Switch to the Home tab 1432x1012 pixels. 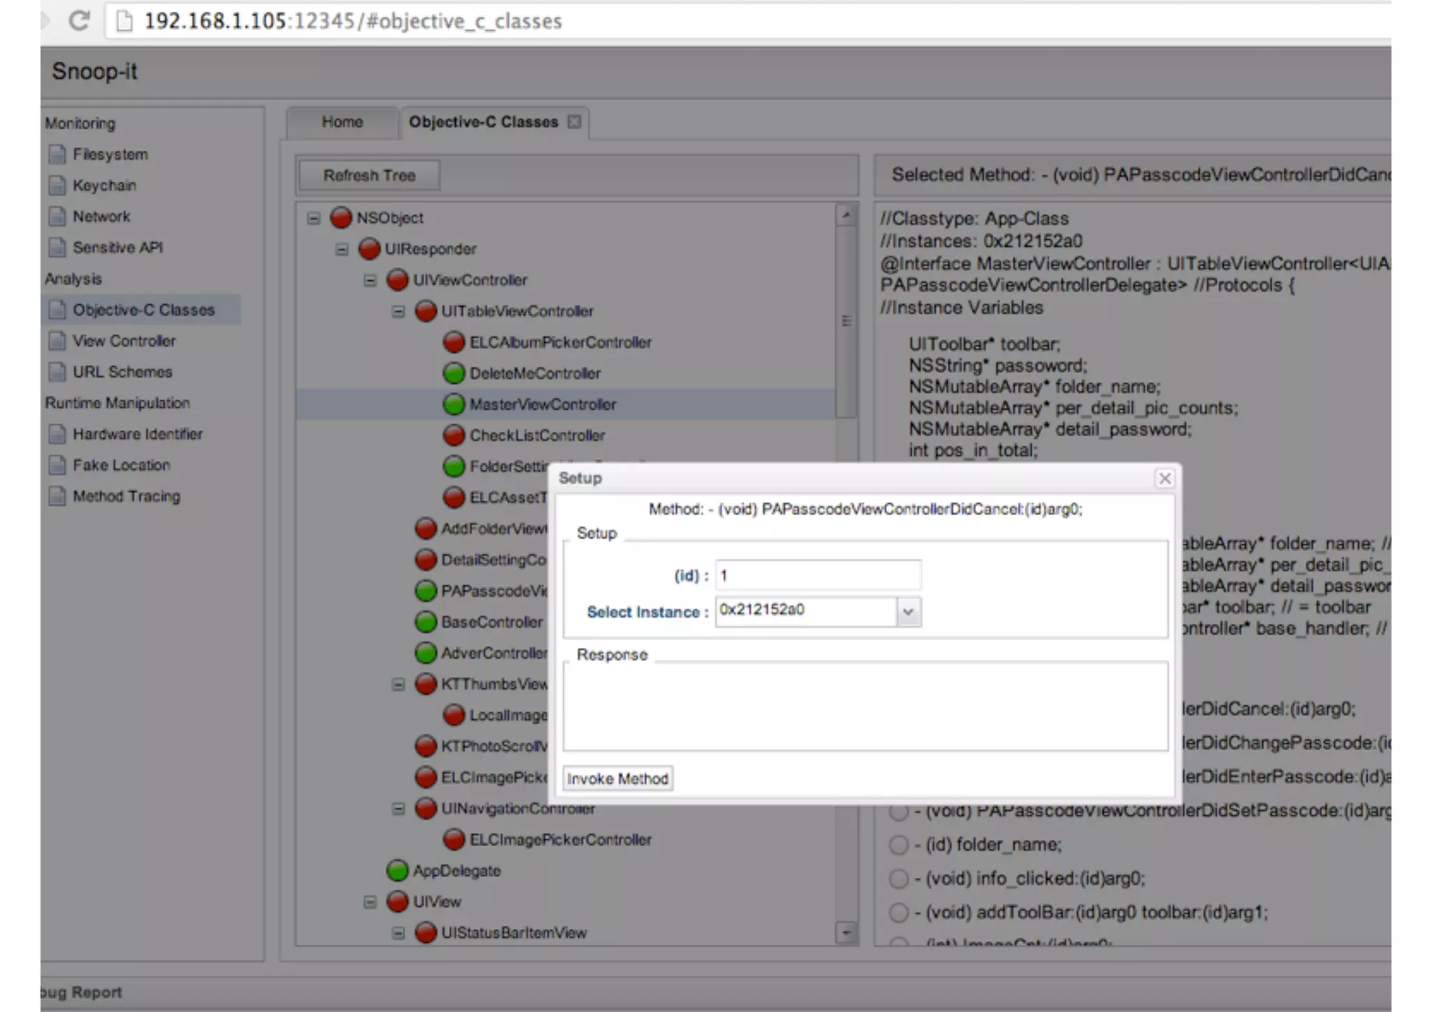(342, 122)
